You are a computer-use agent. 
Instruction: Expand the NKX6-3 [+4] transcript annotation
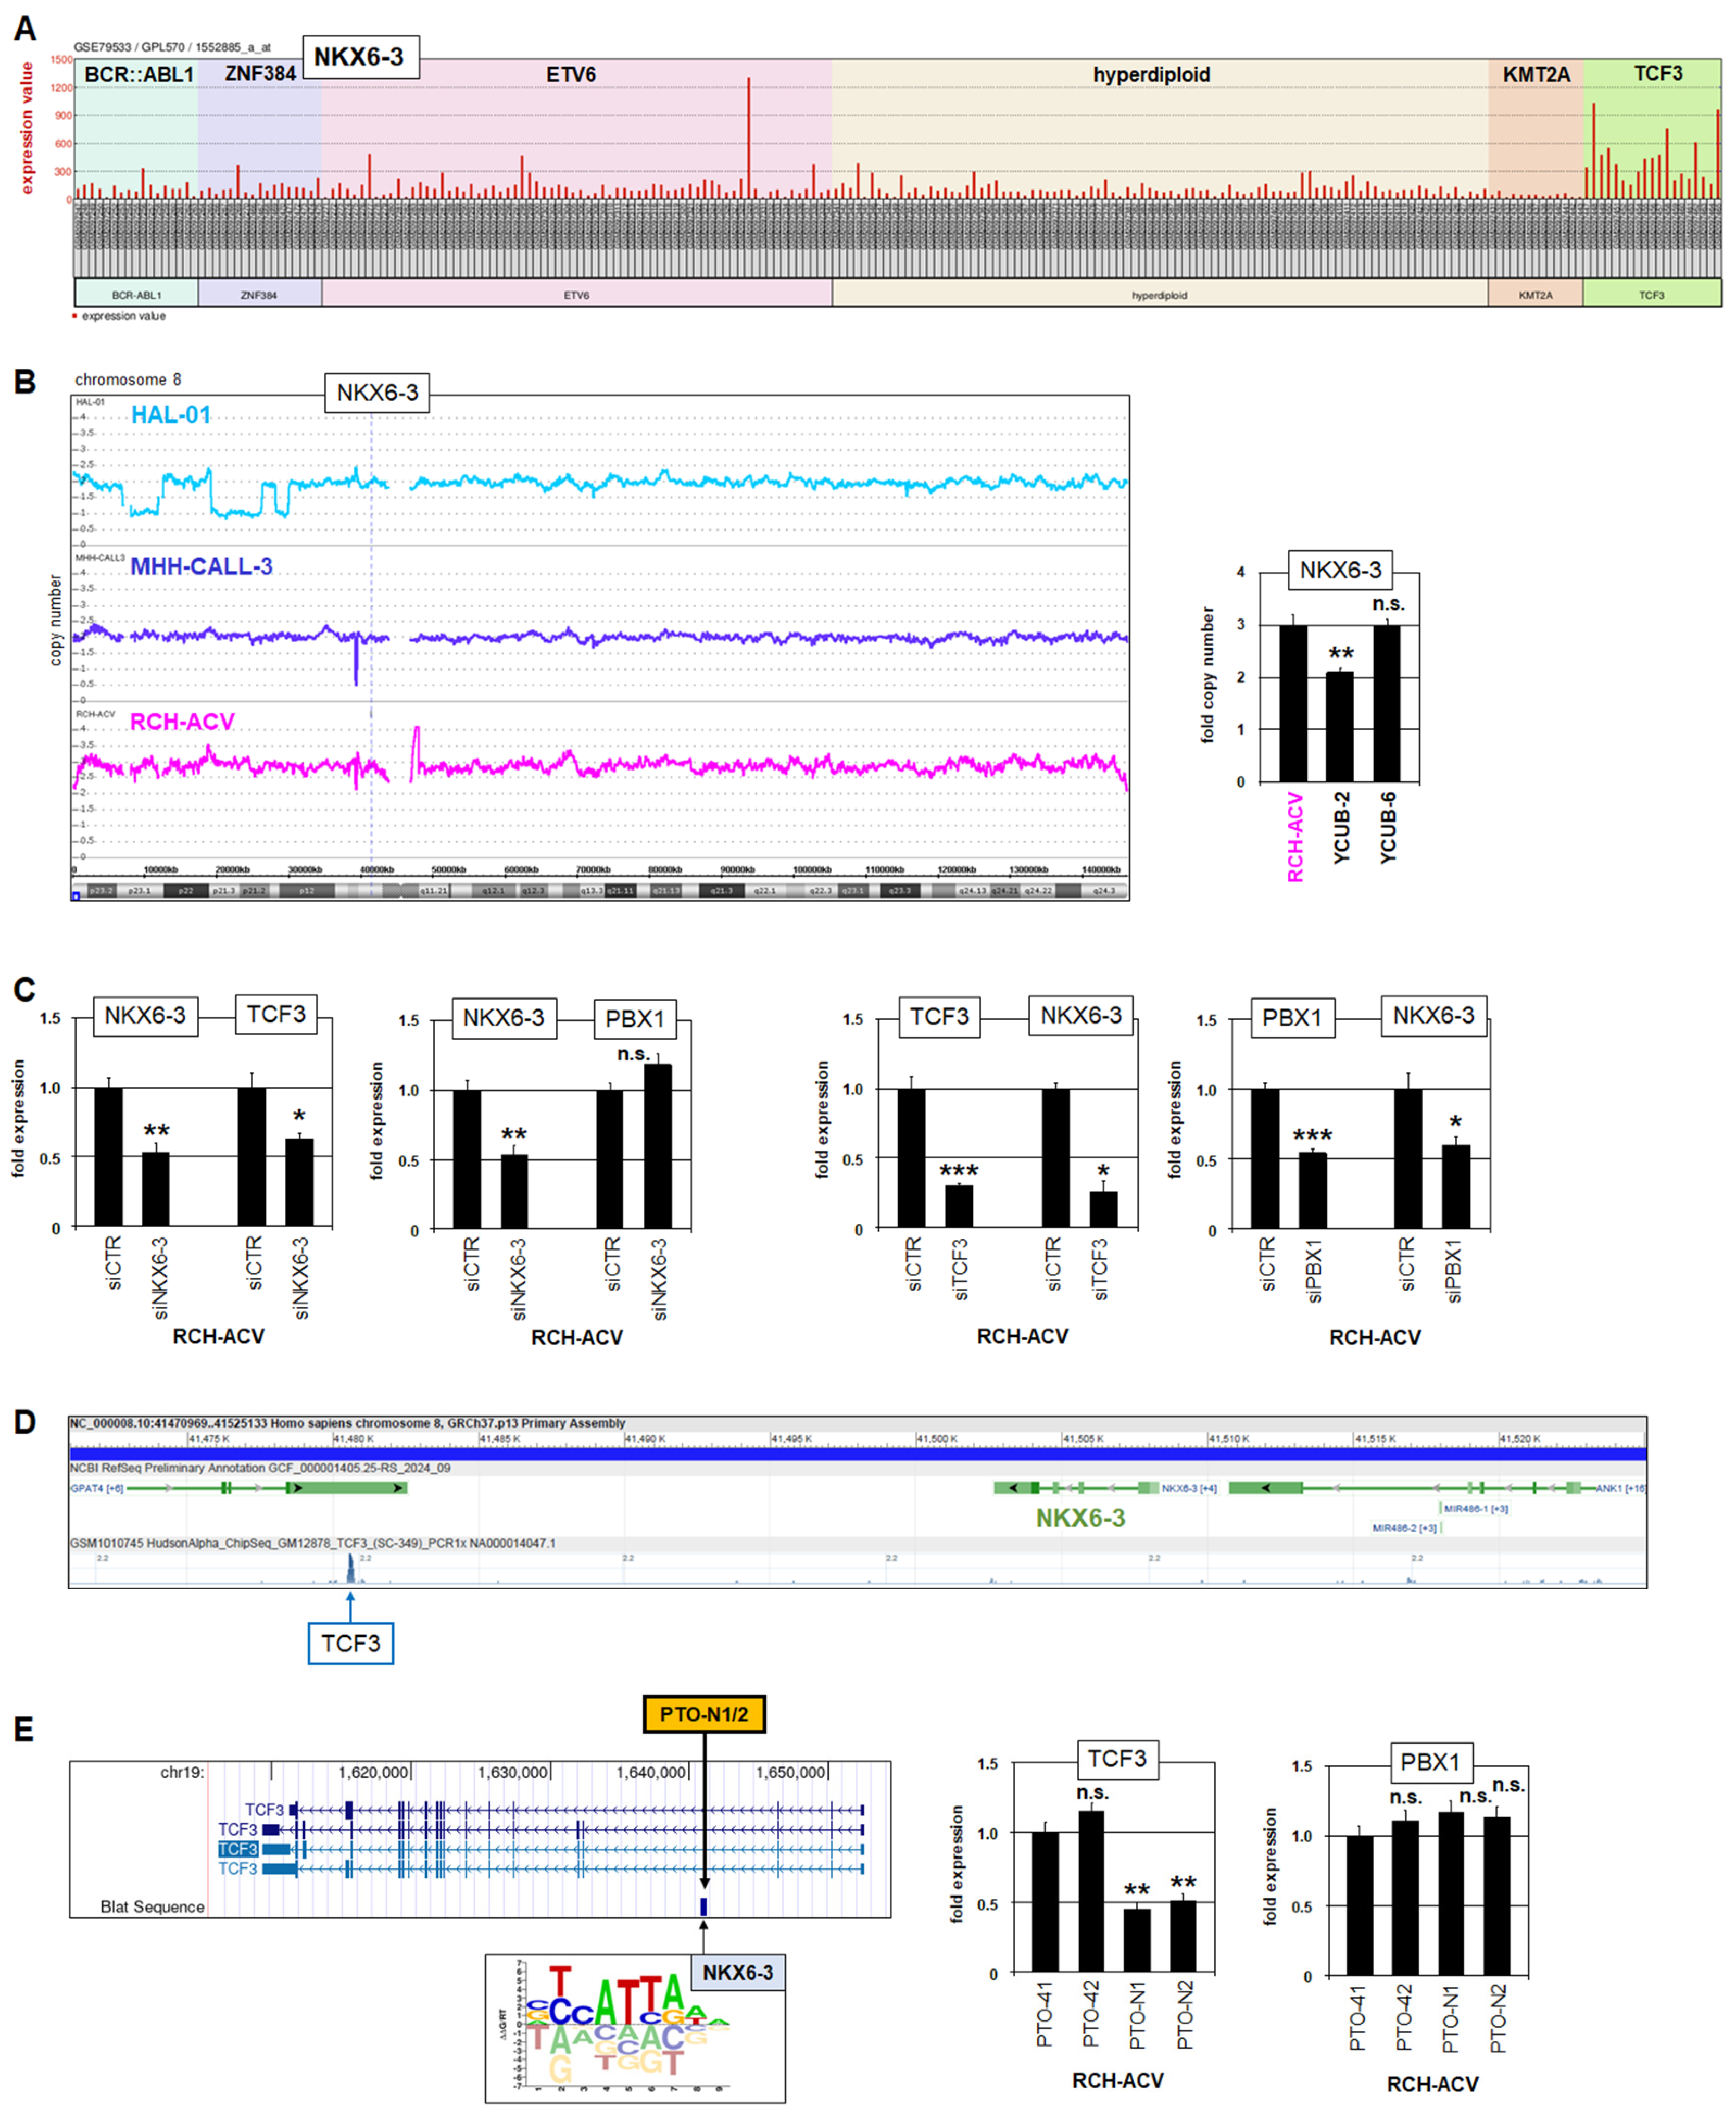1189,1488
